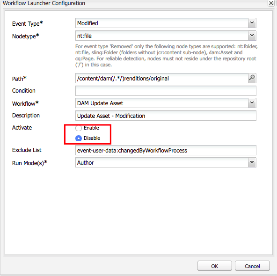
Task: Expand the Nodetype dropdown arrow
Action: click(x=252, y=36)
